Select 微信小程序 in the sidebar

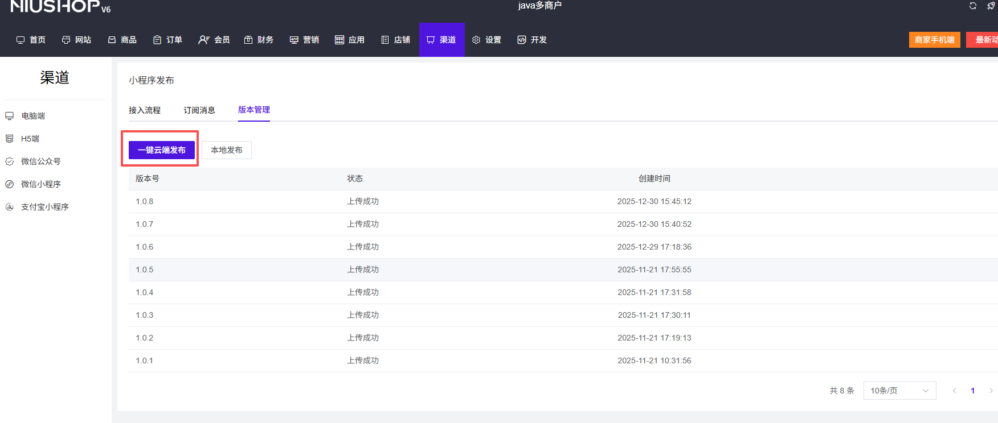point(40,184)
